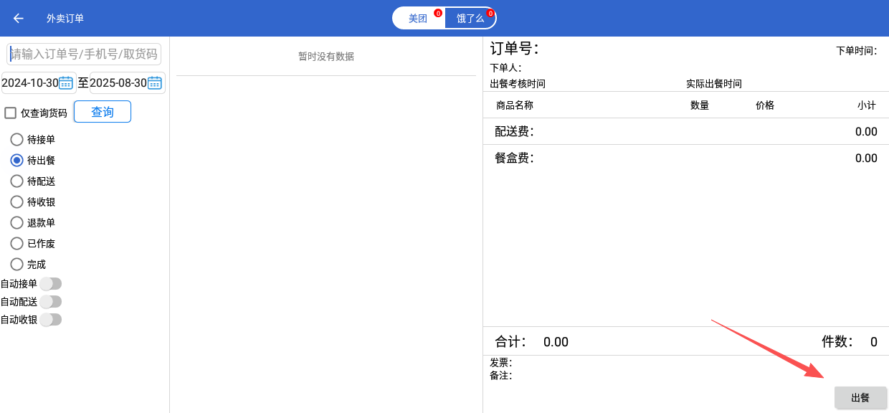Select the 待收银 radio option
The height and width of the screenshot is (413, 889).
pos(16,202)
